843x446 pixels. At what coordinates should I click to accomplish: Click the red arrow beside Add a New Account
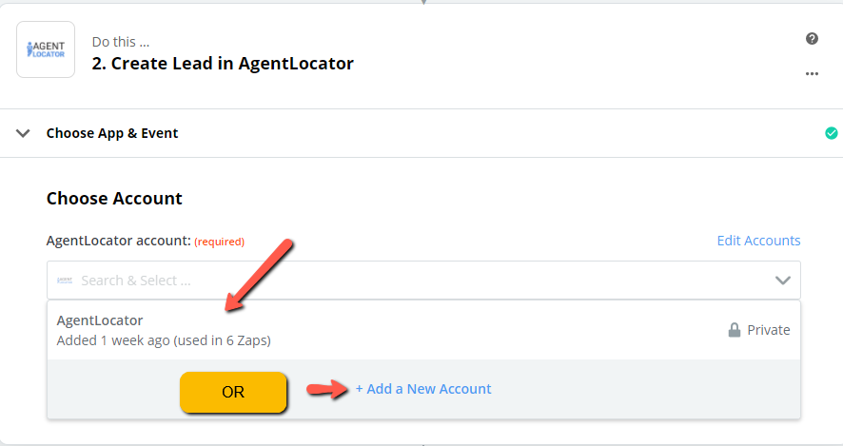[x=327, y=389]
